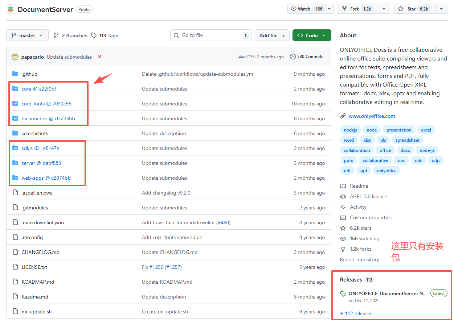Click the website link chain icon
454x321 pixels.
[343, 116]
